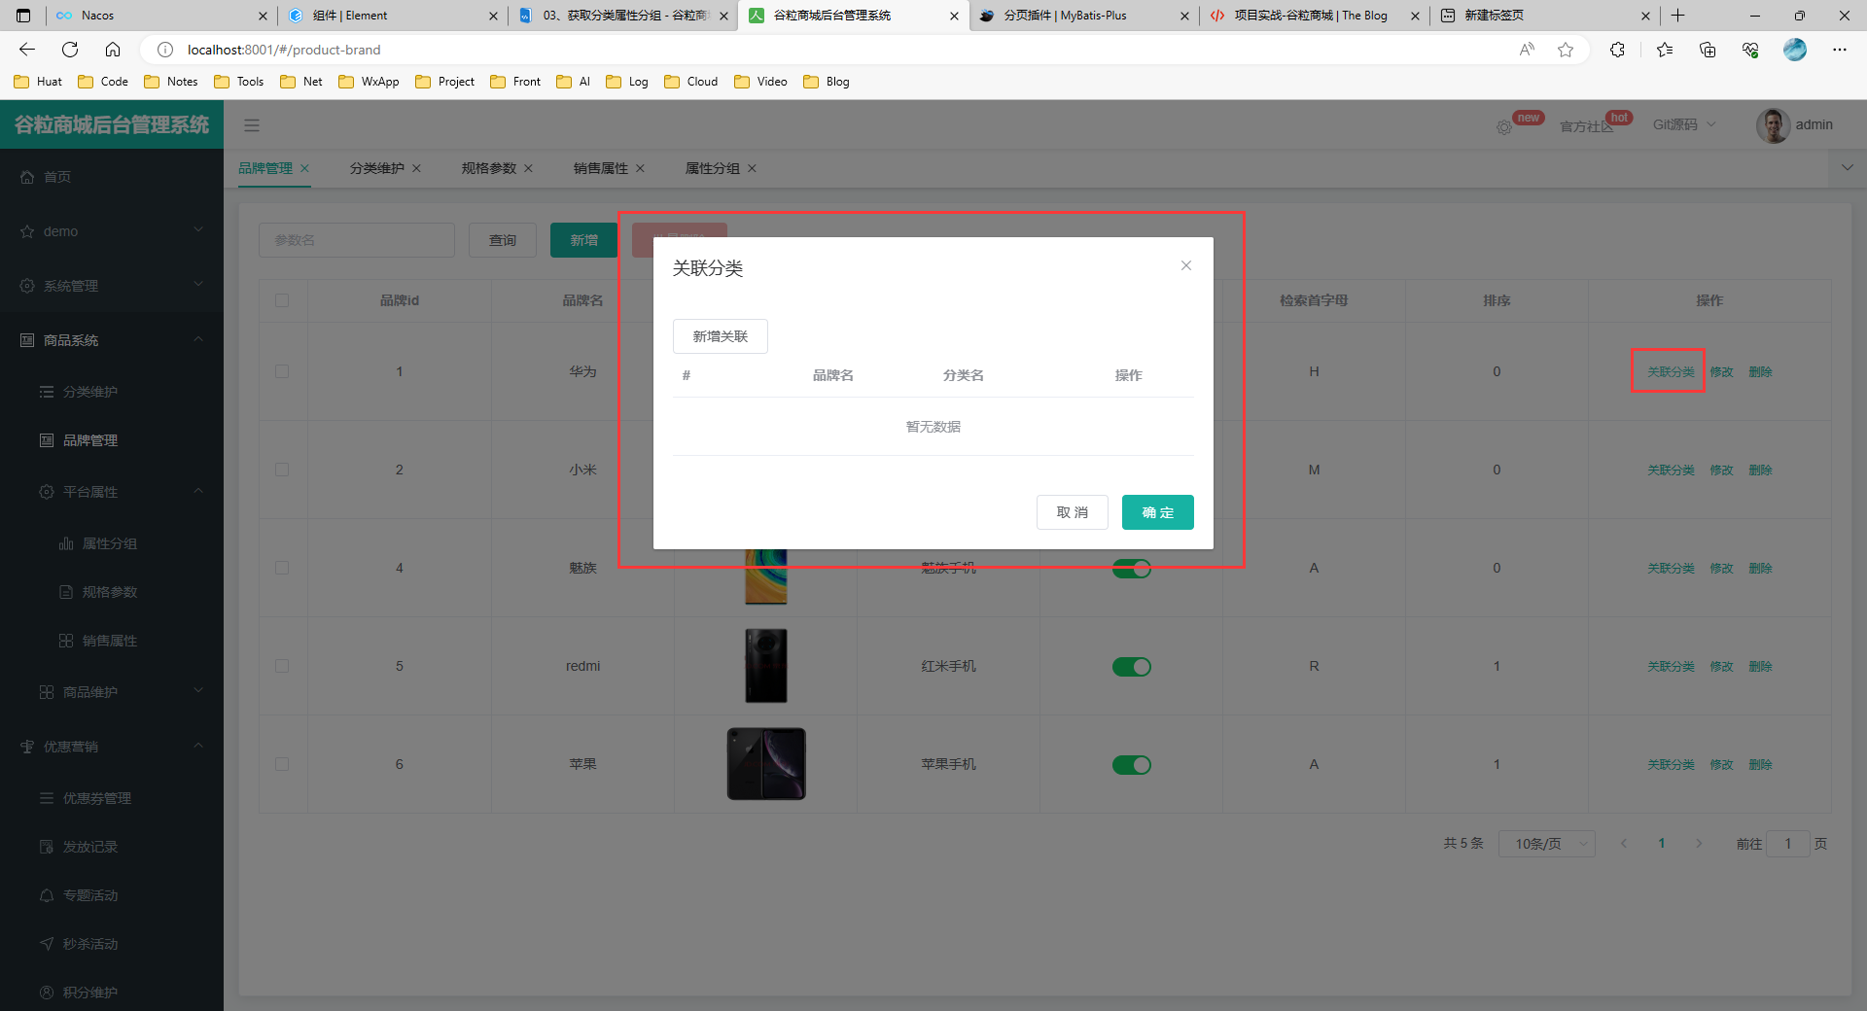This screenshot has width=1867, height=1011.
Task: Click the 取消 cancel button
Action: point(1072,512)
